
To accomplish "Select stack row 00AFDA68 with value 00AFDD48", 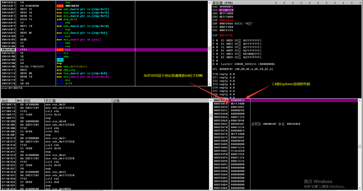I will 285,120.
